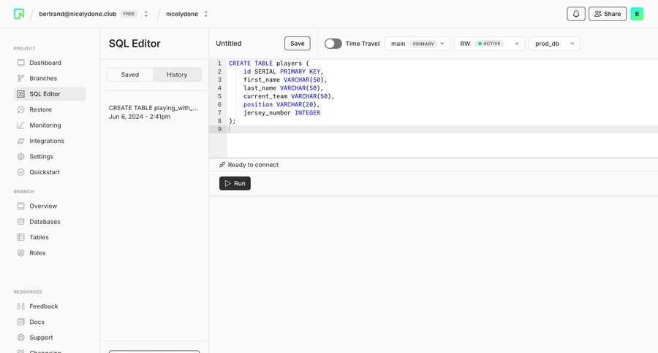Click the Save button

297,44
